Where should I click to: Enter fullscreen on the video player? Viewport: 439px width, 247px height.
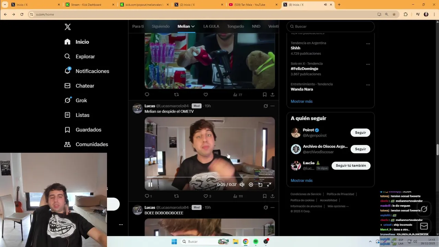tap(269, 185)
